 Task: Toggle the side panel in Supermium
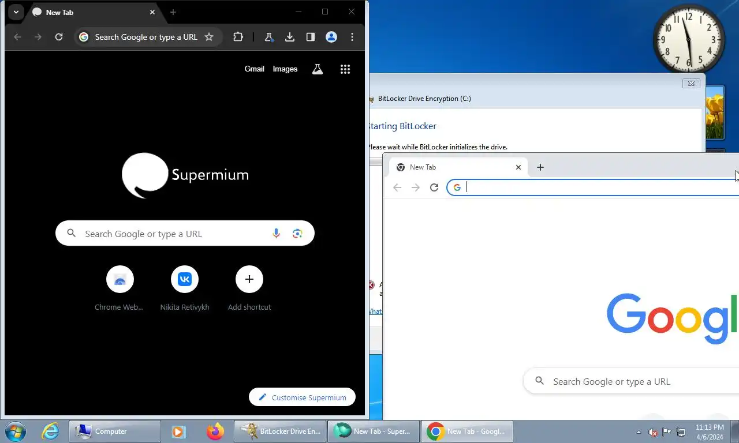click(311, 37)
